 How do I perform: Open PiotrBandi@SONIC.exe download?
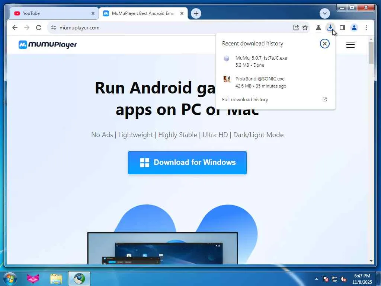276,82
